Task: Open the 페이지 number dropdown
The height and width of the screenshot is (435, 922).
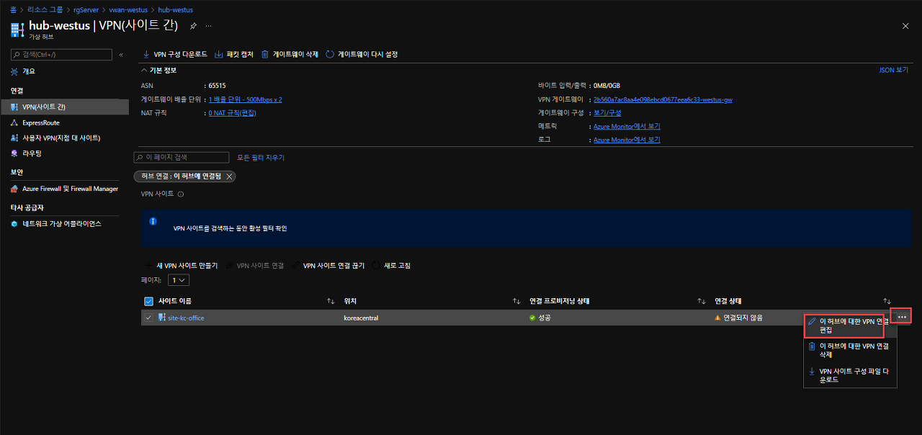Action: pyautogui.click(x=179, y=279)
